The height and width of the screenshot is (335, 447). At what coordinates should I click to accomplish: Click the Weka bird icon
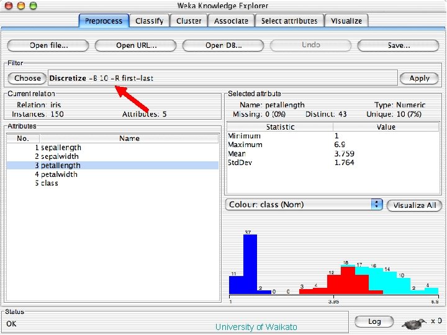point(413,323)
